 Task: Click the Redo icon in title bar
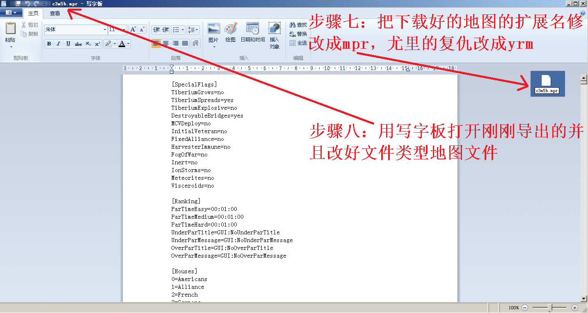tap(36, 4)
